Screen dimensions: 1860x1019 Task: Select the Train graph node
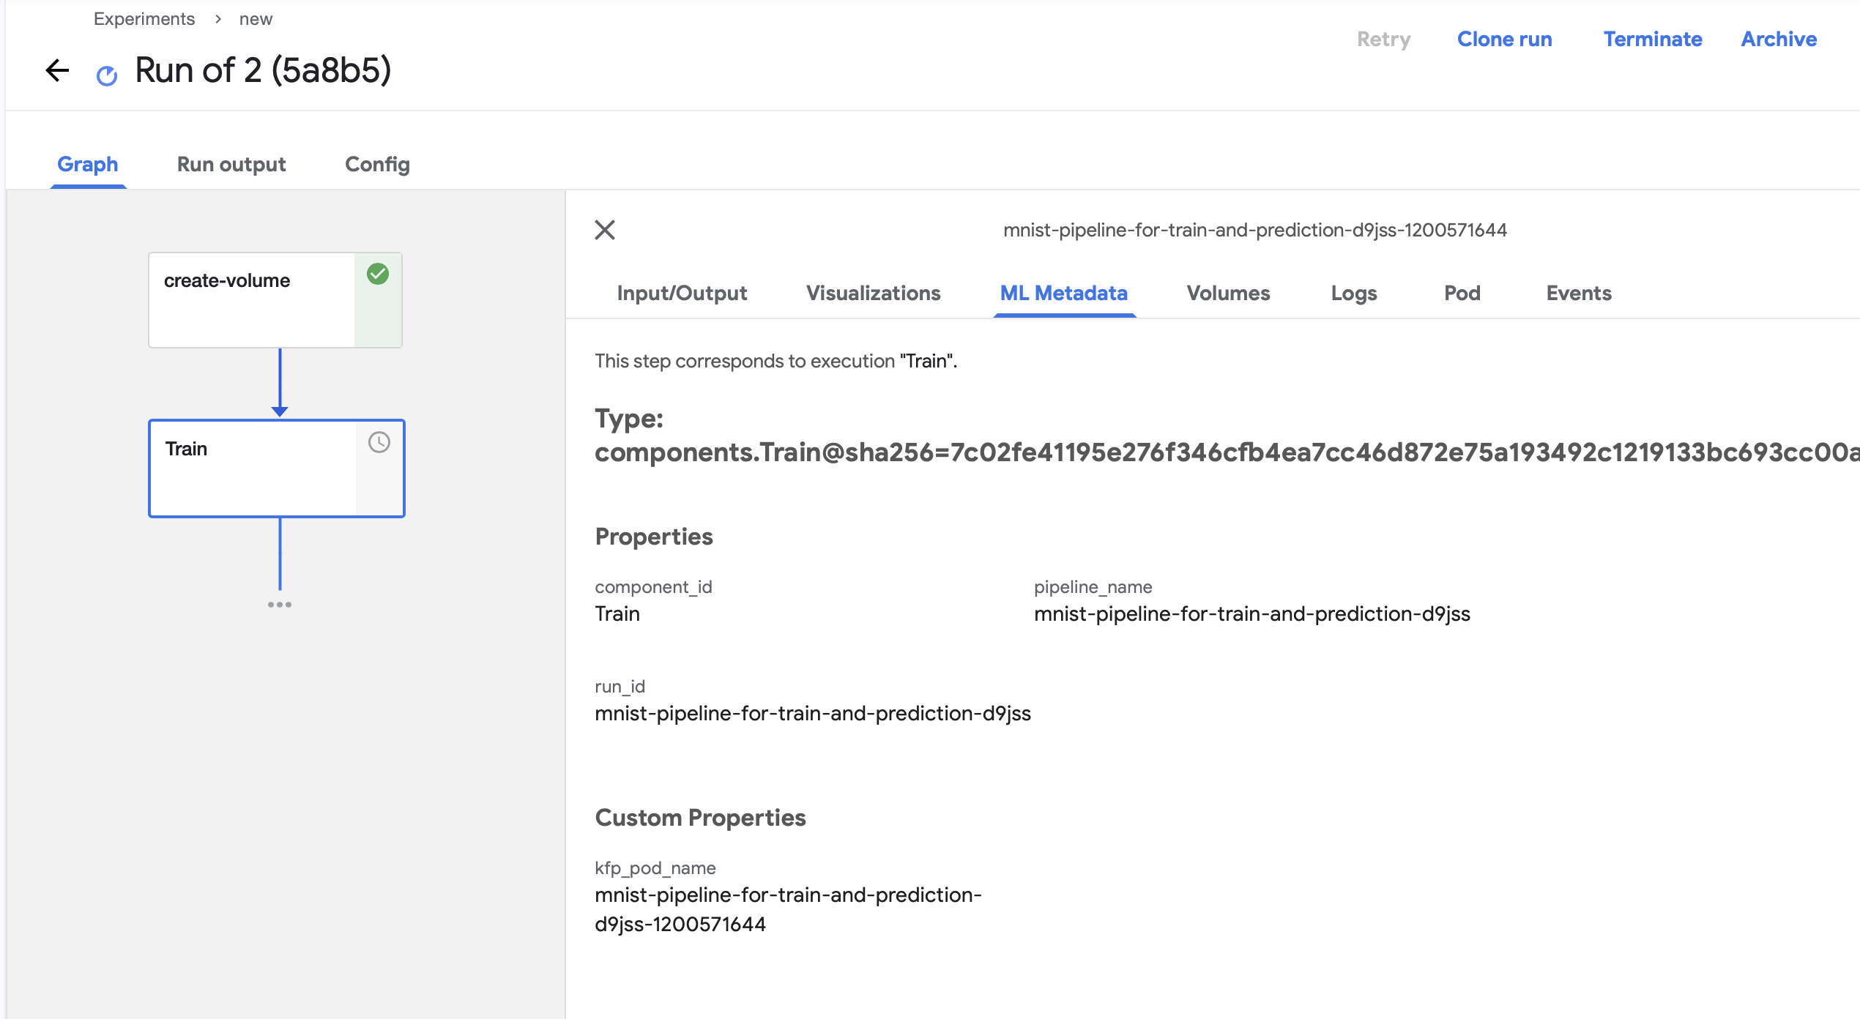(277, 469)
